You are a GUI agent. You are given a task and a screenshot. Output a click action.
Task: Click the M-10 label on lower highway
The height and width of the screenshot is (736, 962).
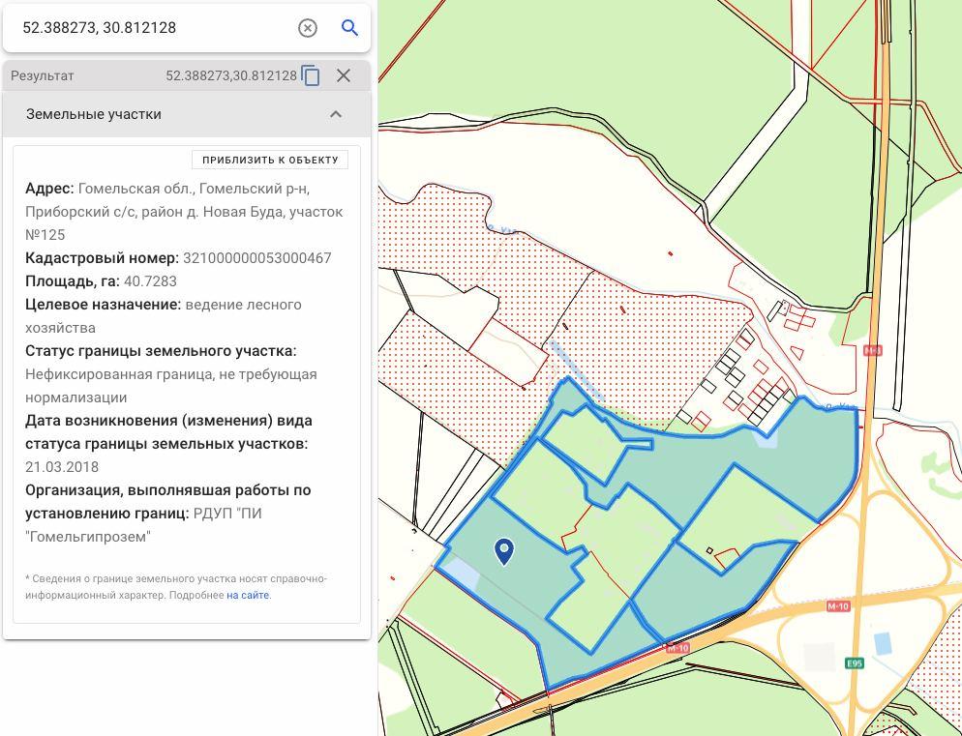tap(677, 648)
